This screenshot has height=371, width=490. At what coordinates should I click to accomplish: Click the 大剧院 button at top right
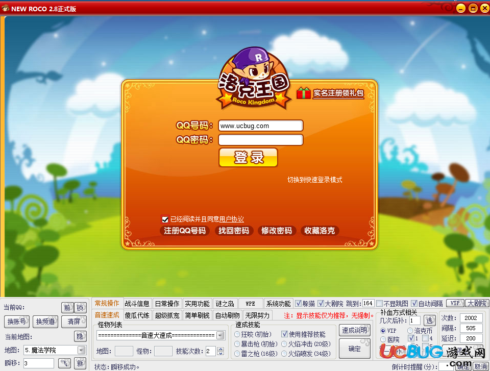477,303
